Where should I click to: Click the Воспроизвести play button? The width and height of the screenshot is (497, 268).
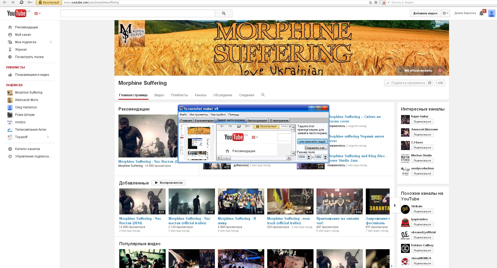click(169, 183)
